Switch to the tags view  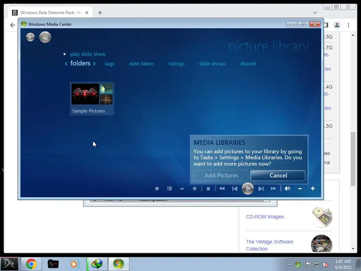(110, 64)
